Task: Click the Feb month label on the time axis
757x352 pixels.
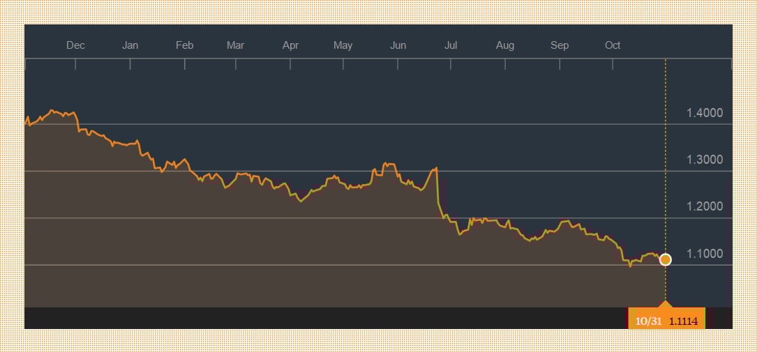Action: tap(184, 45)
